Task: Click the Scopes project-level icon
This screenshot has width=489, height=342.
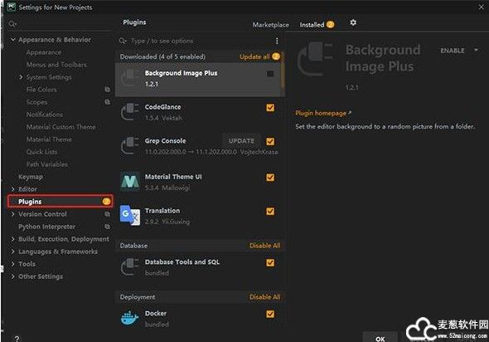Action: point(107,102)
